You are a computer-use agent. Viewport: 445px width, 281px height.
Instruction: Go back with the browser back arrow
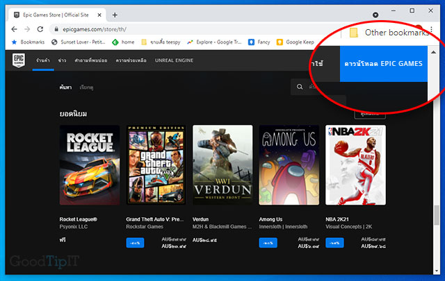[x=14, y=29]
